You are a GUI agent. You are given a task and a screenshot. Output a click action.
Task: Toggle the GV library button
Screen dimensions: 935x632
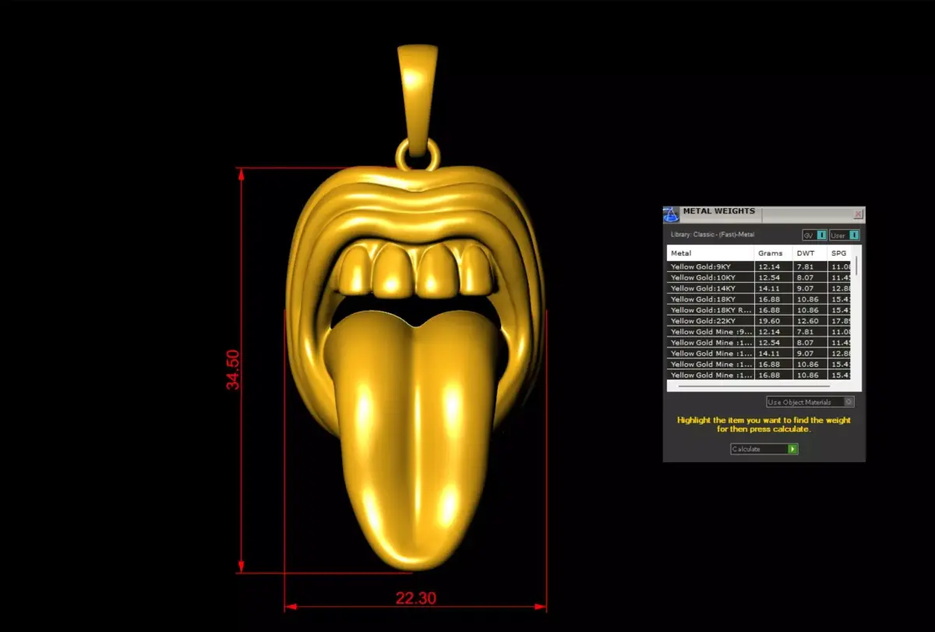pos(814,235)
